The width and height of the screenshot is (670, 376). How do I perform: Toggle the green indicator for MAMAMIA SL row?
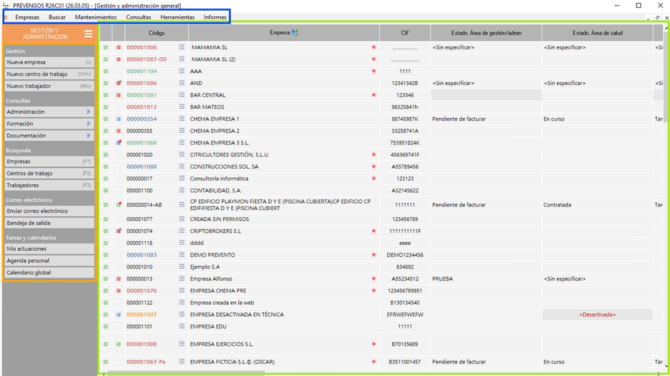105,47
